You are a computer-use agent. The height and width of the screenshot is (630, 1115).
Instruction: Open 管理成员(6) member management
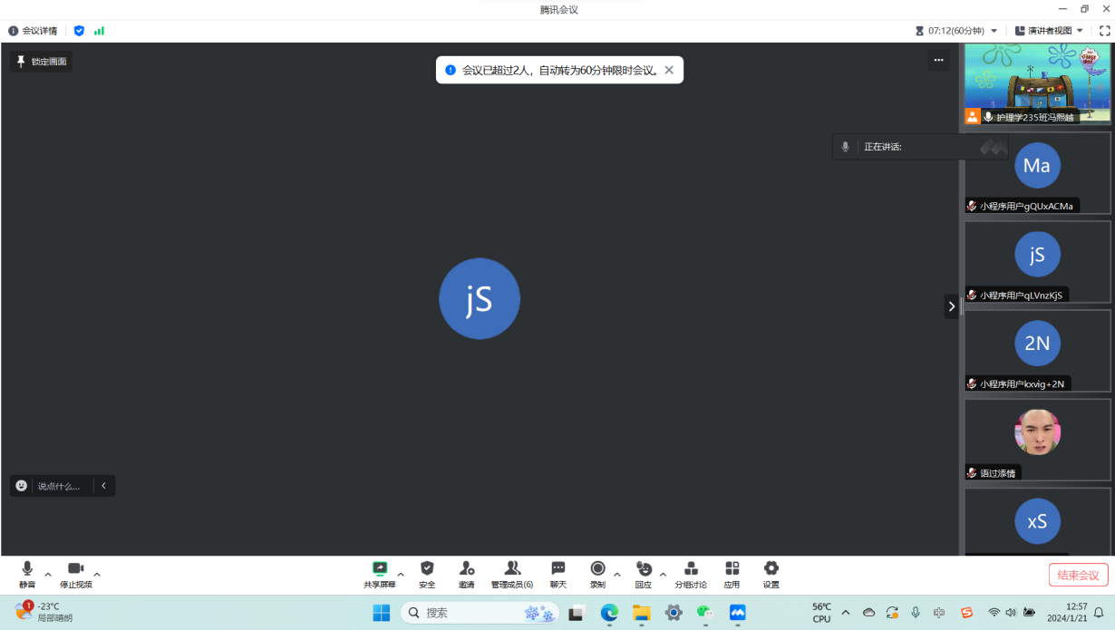point(512,569)
